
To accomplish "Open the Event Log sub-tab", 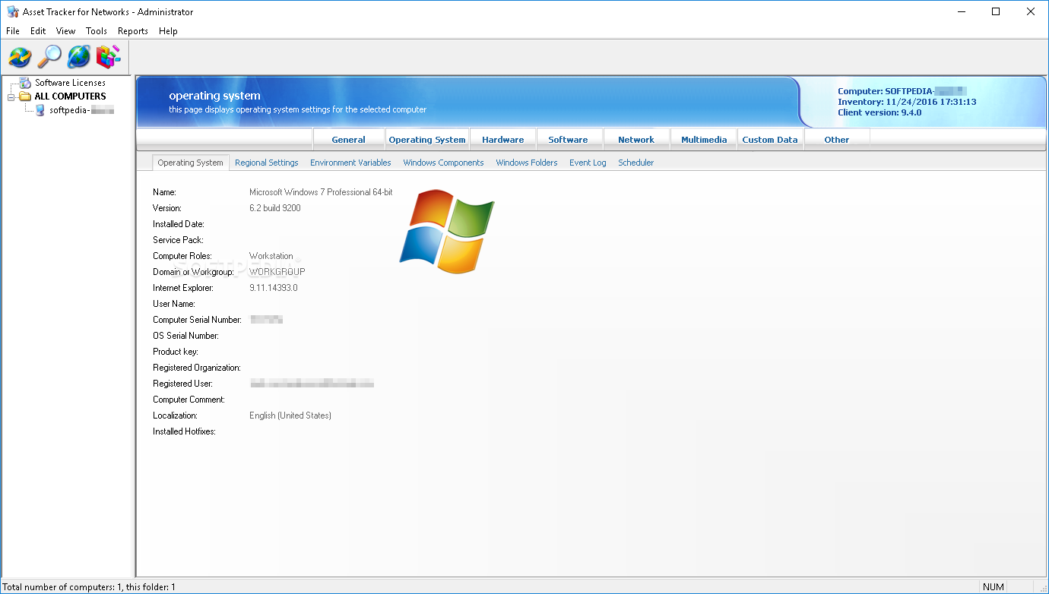I will 588,163.
